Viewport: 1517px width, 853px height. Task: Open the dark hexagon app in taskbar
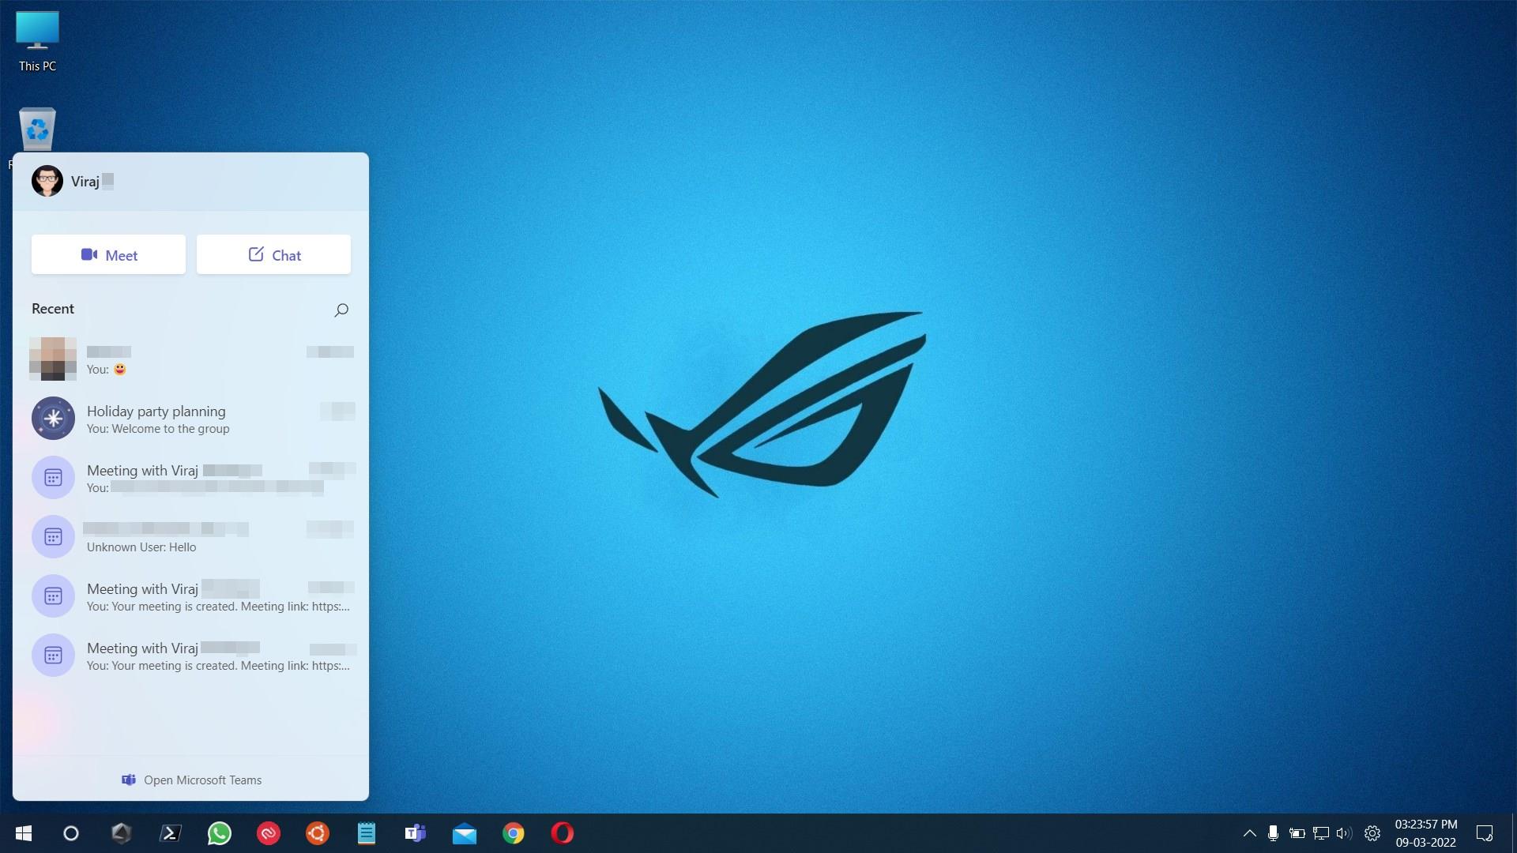coord(121,833)
